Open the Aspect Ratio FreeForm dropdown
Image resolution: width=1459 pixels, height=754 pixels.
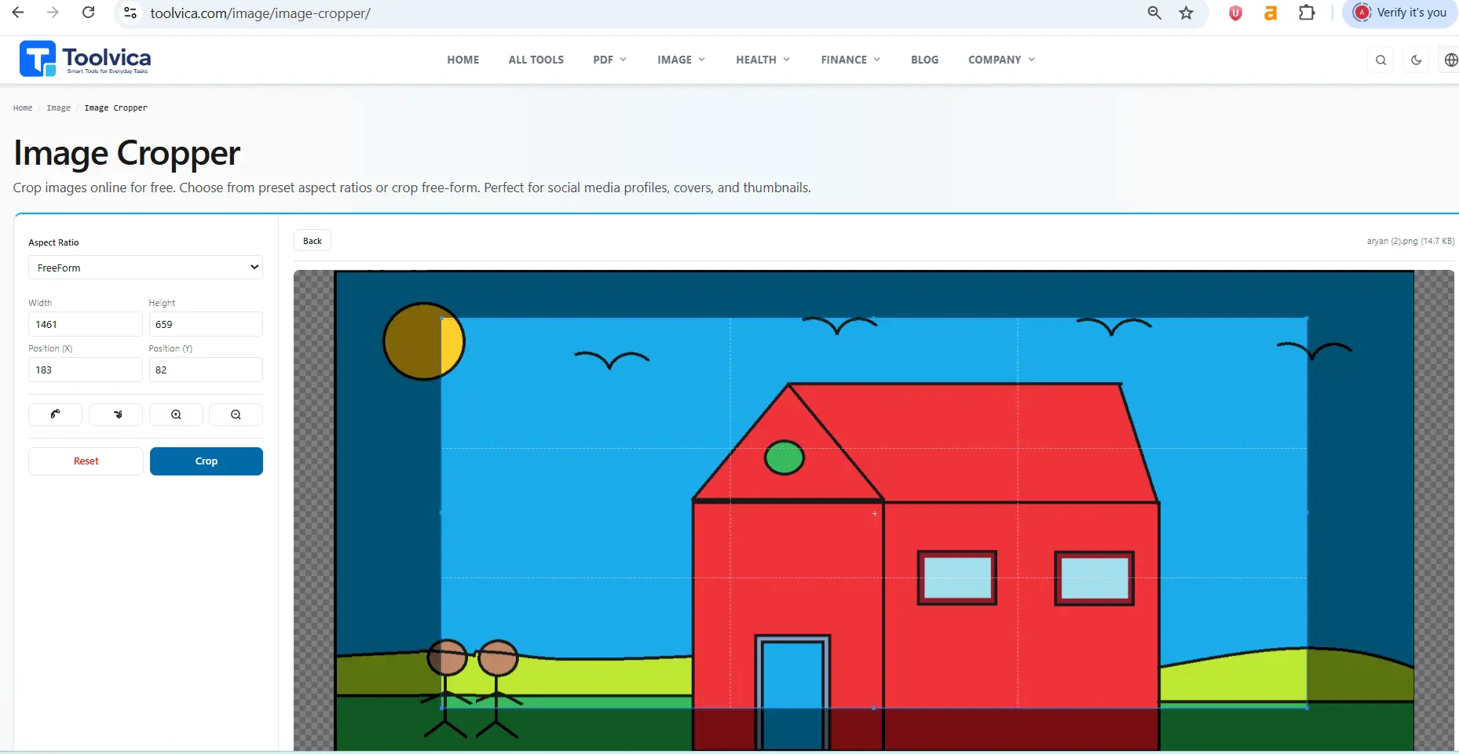pyautogui.click(x=145, y=268)
